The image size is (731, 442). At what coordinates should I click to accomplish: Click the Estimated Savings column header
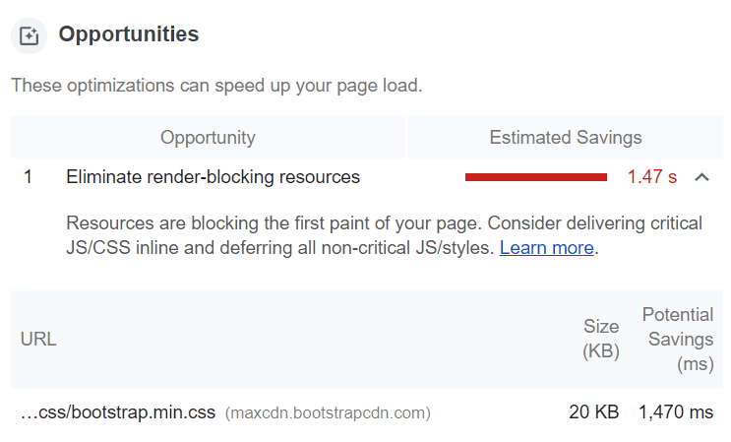(x=566, y=138)
